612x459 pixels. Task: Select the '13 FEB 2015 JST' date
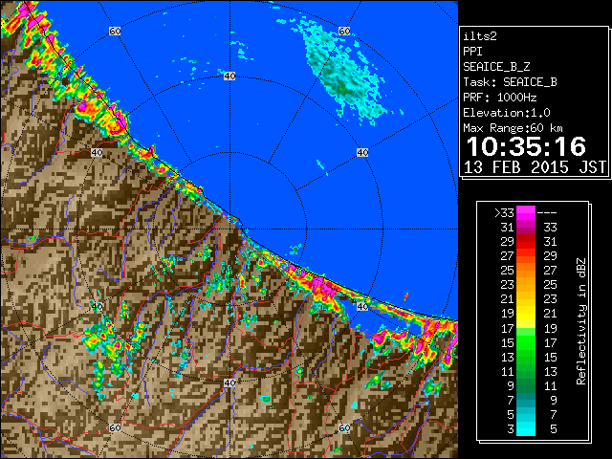(x=535, y=167)
